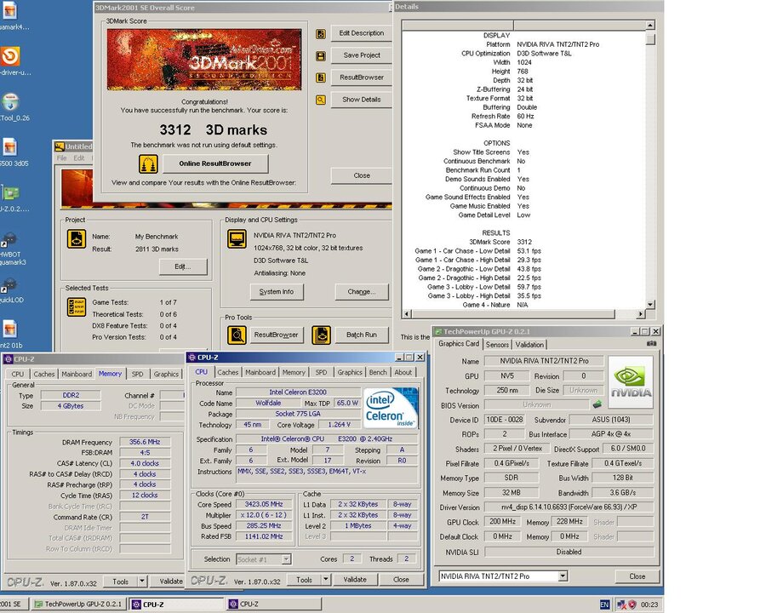Open Graphics tab in front CPU-Z

click(x=350, y=372)
